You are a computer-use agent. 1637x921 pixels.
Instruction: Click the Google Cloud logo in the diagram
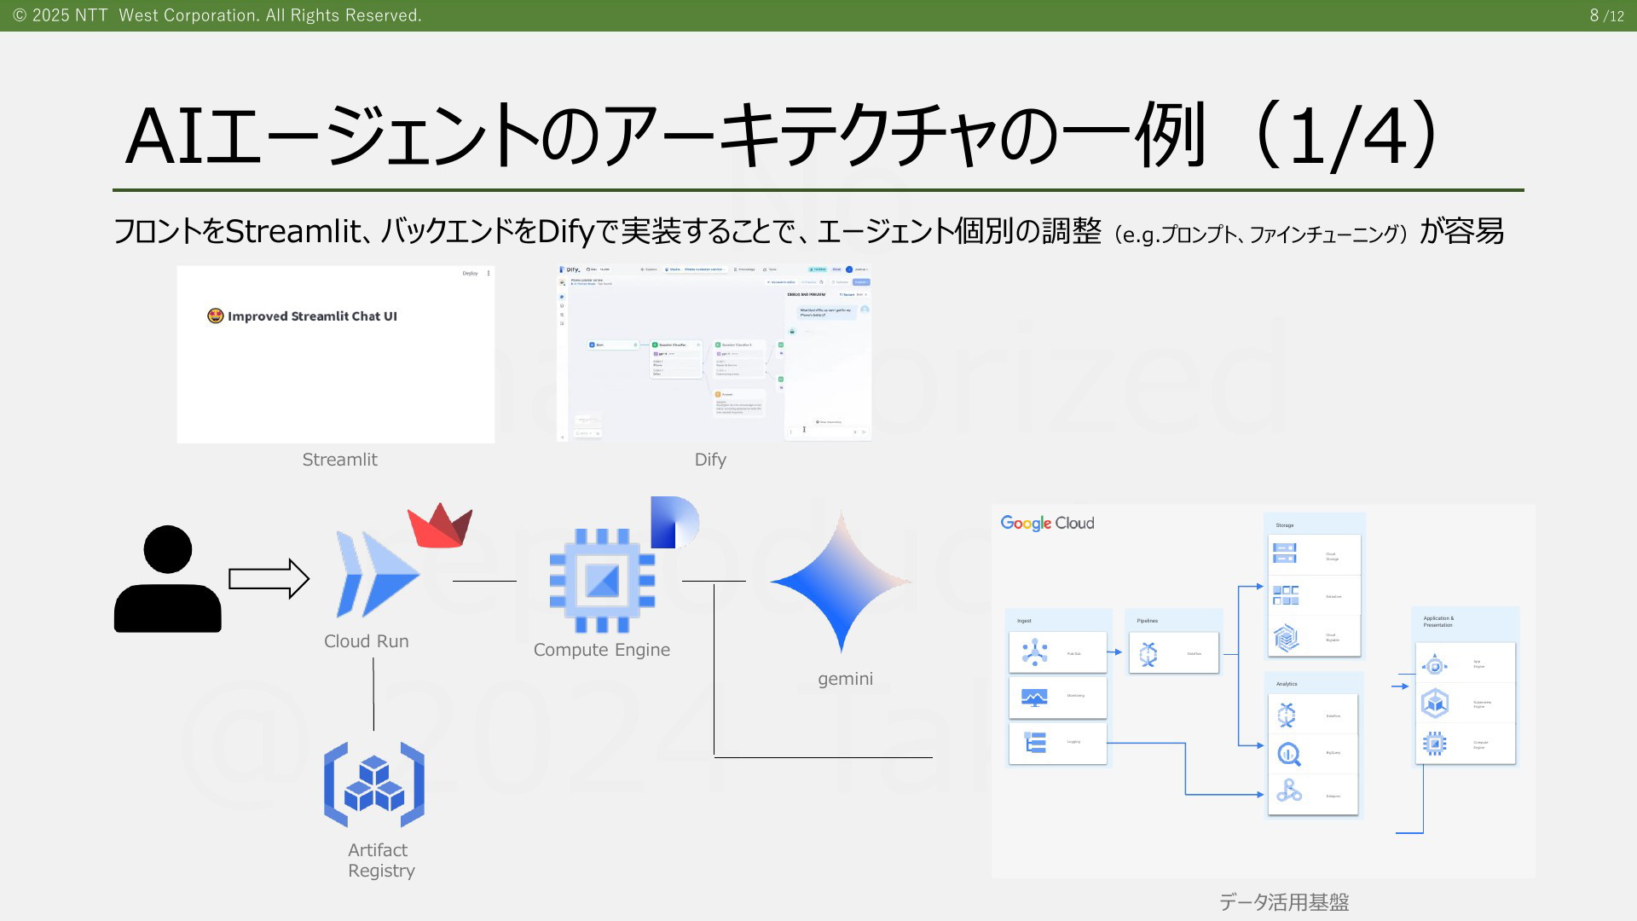tap(1047, 523)
